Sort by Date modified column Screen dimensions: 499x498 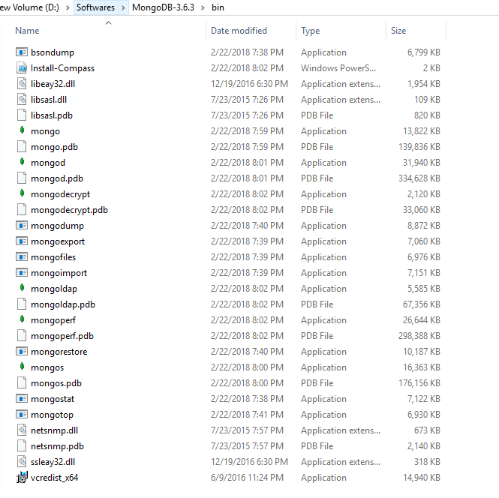[x=239, y=31]
